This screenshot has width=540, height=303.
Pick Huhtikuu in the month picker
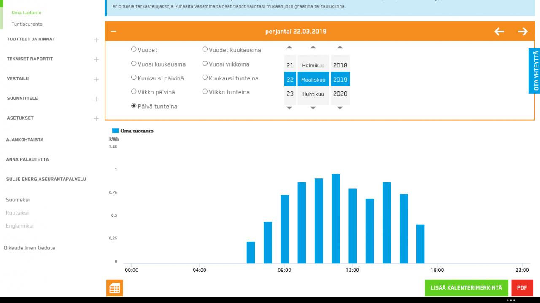coord(313,94)
